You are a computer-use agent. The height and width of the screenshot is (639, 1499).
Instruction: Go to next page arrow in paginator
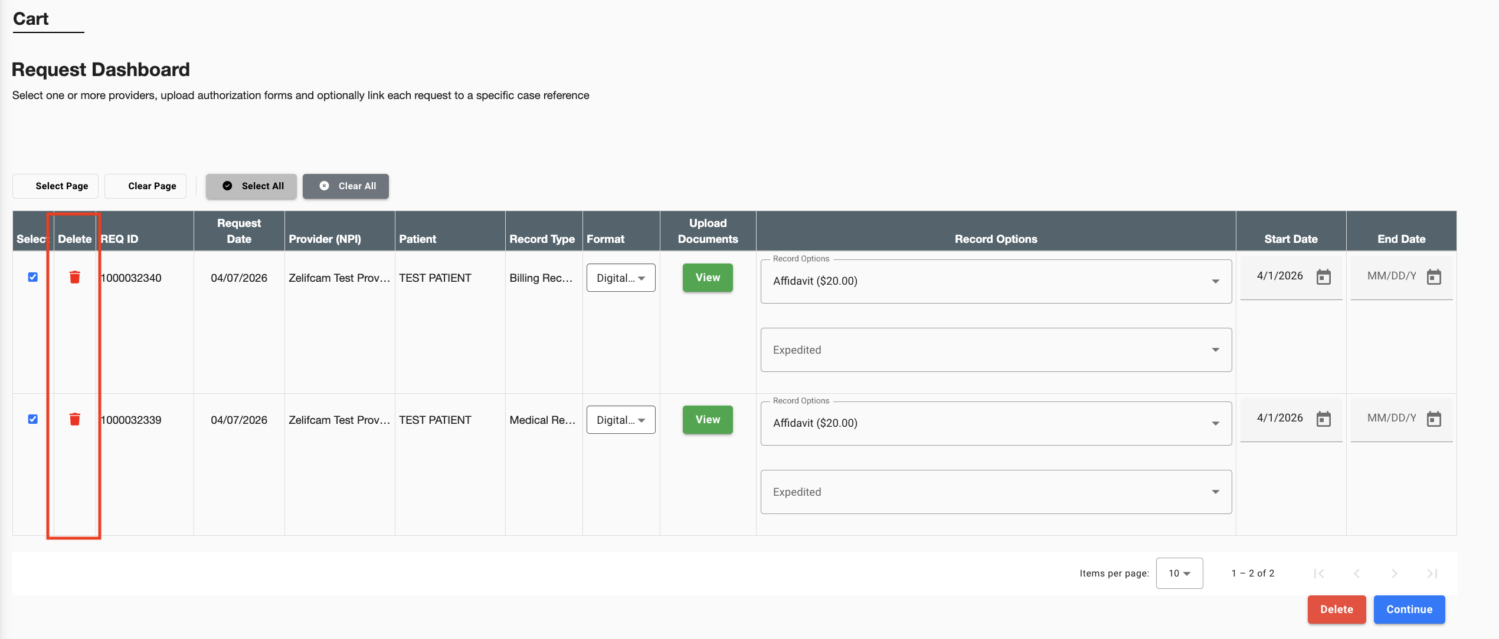pos(1394,573)
